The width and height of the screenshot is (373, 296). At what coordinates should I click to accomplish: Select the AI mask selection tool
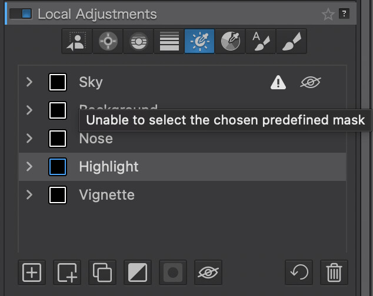pyautogui.click(x=76, y=42)
